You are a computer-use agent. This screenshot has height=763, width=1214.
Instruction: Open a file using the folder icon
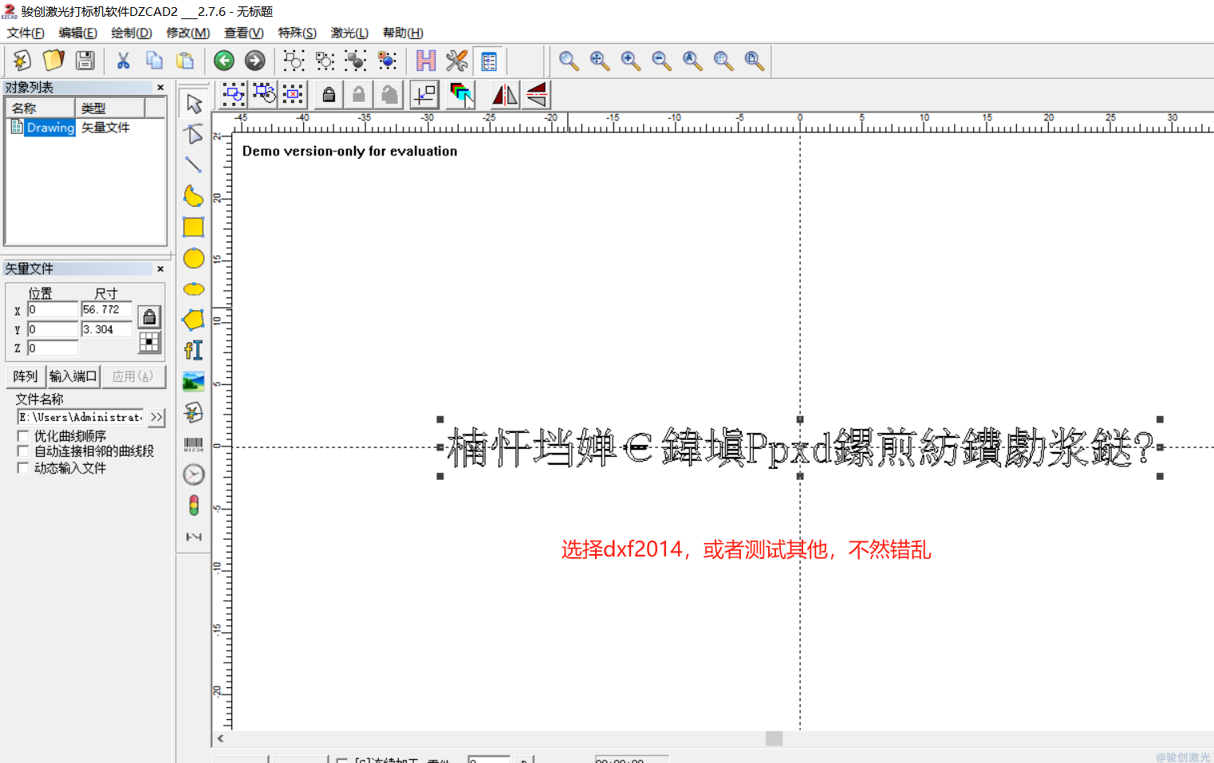coord(53,61)
